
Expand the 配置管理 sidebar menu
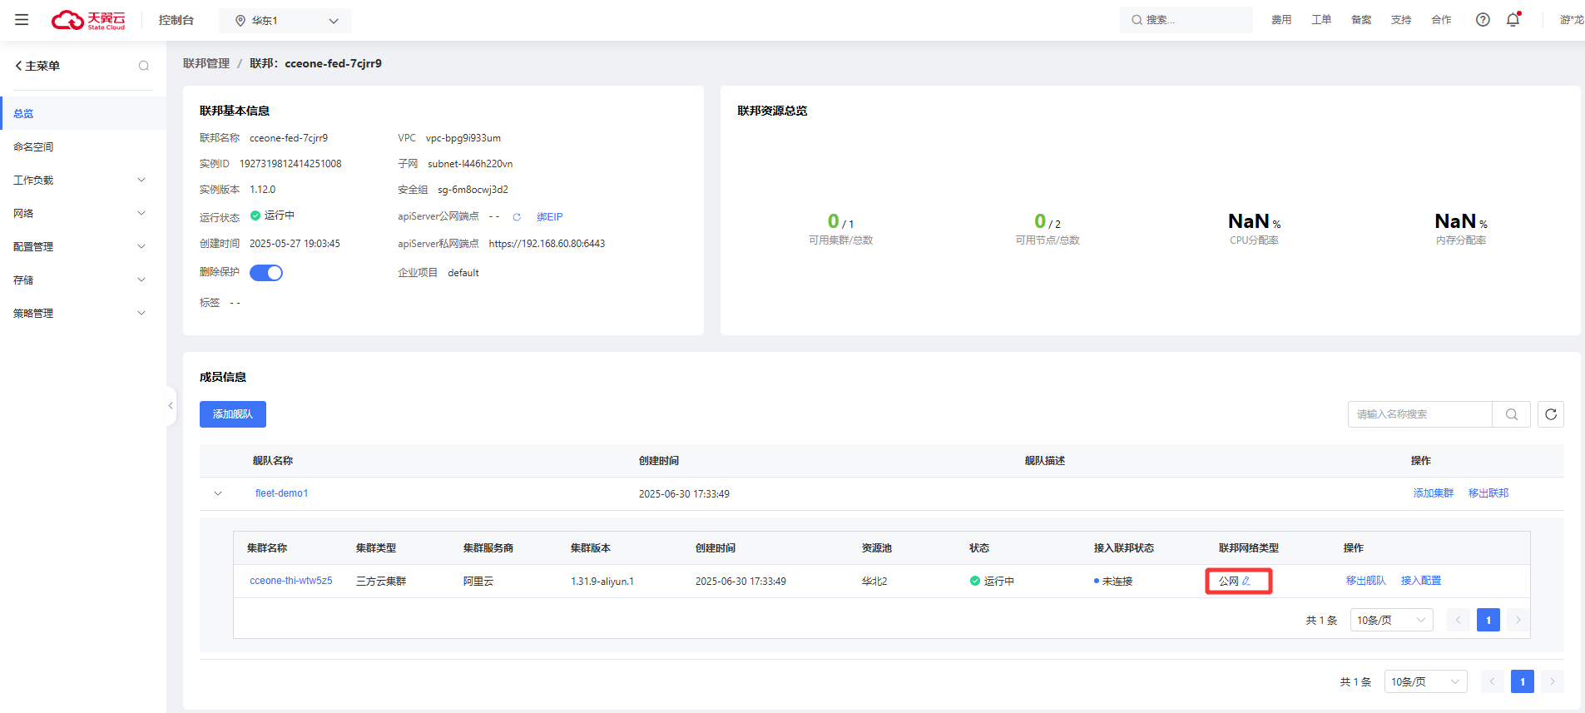click(x=83, y=246)
